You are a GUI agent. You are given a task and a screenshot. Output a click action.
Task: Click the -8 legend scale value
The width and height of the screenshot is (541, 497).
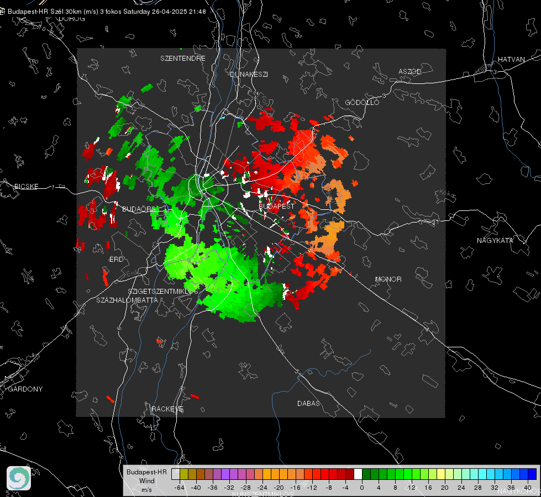click(x=328, y=488)
